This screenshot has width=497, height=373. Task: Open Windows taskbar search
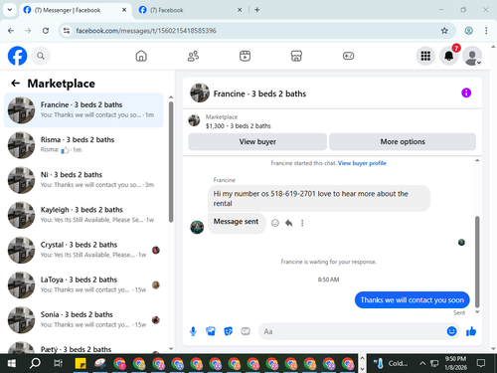(35, 363)
